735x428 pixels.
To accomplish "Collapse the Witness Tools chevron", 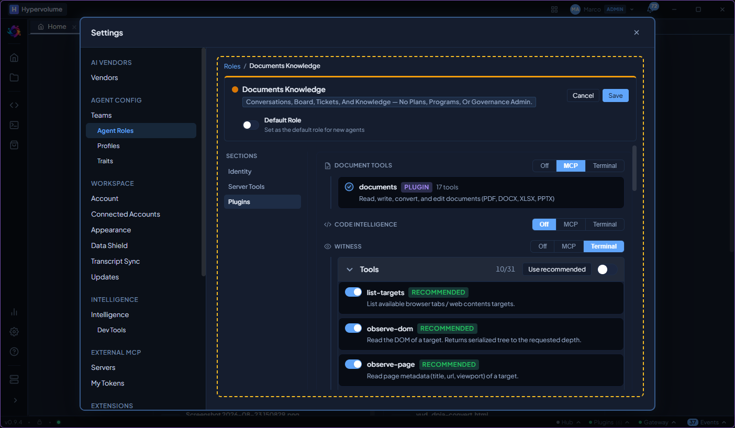I will (350, 269).
